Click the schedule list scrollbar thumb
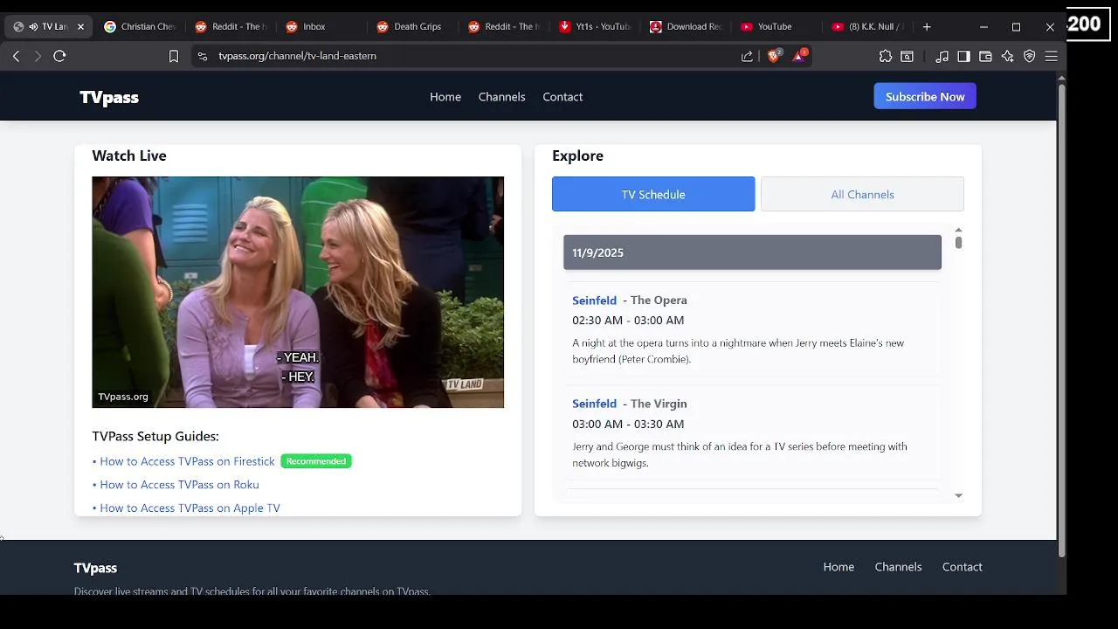This screenshot has width=1118, height=629. tap(958, 243)
